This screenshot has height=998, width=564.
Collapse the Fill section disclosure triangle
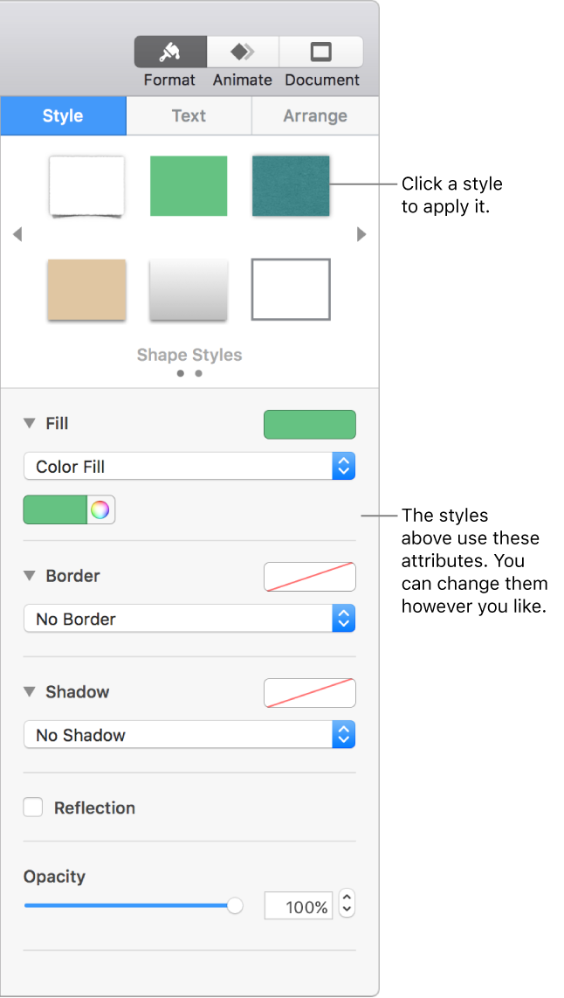coord(28,423)
